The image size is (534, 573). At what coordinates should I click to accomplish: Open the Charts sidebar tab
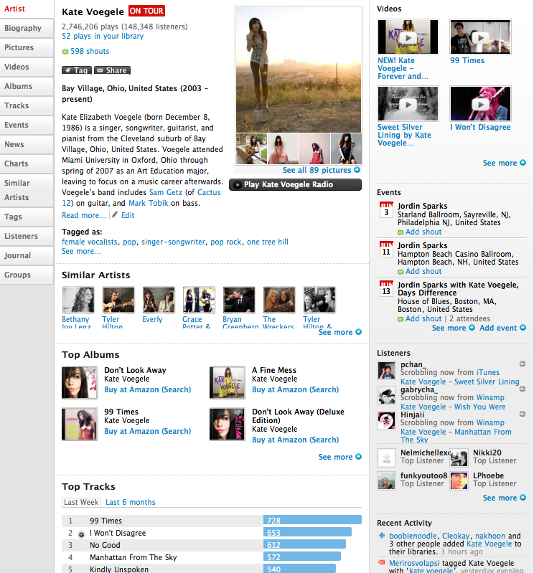(27, 164)
